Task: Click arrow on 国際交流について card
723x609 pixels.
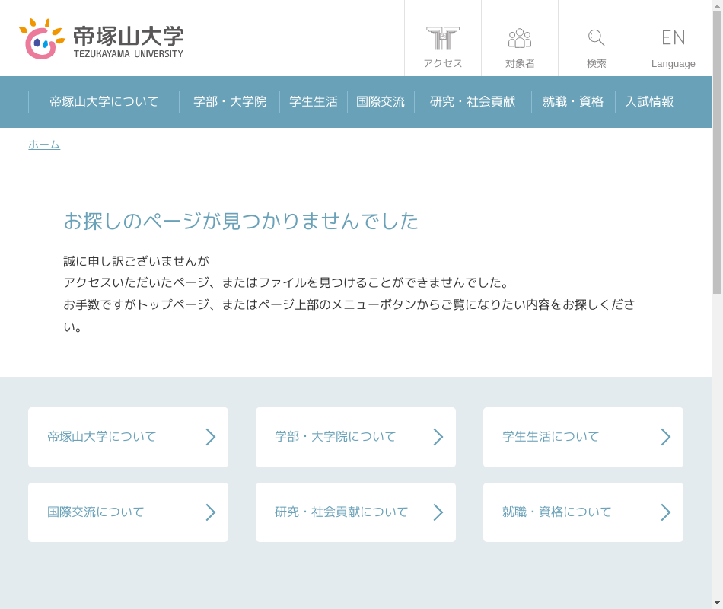Action: point(211,512)
